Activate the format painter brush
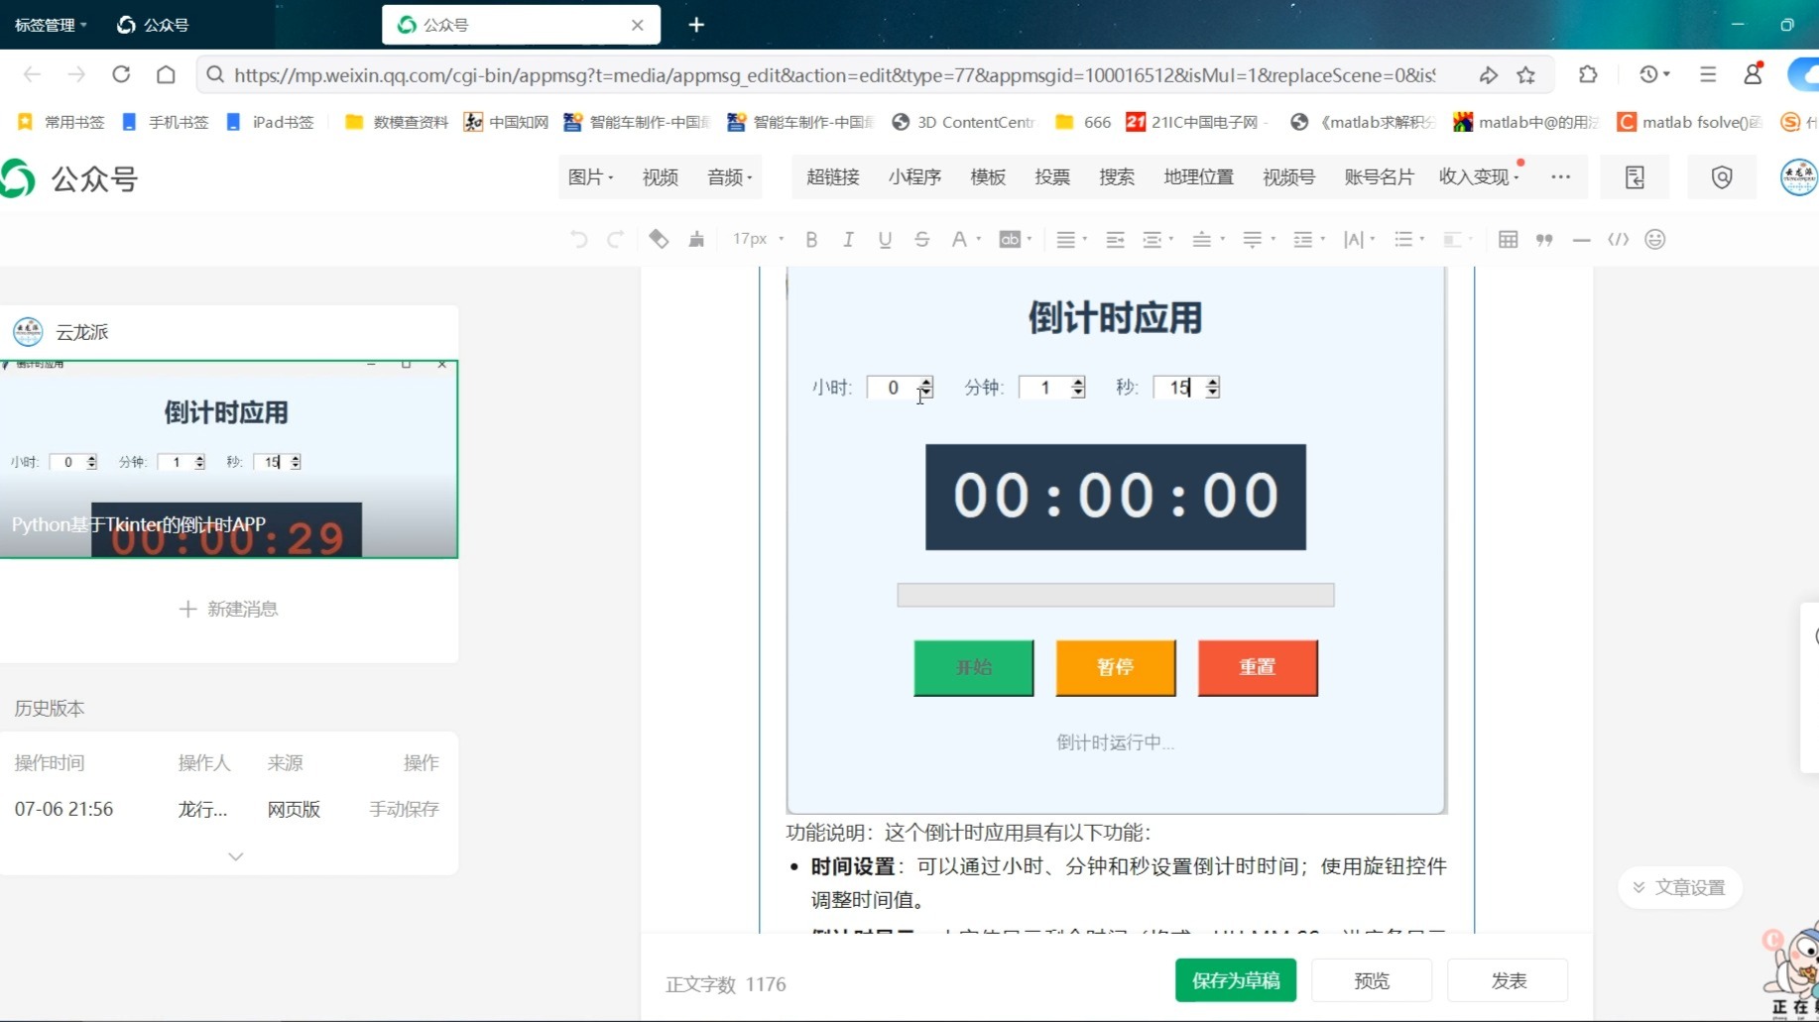The height and width of the screenshot is (1022, 1819). 696,239
